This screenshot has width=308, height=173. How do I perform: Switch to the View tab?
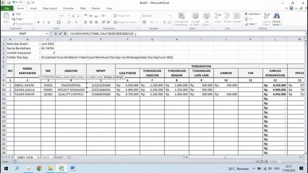[x=109, y=9]
